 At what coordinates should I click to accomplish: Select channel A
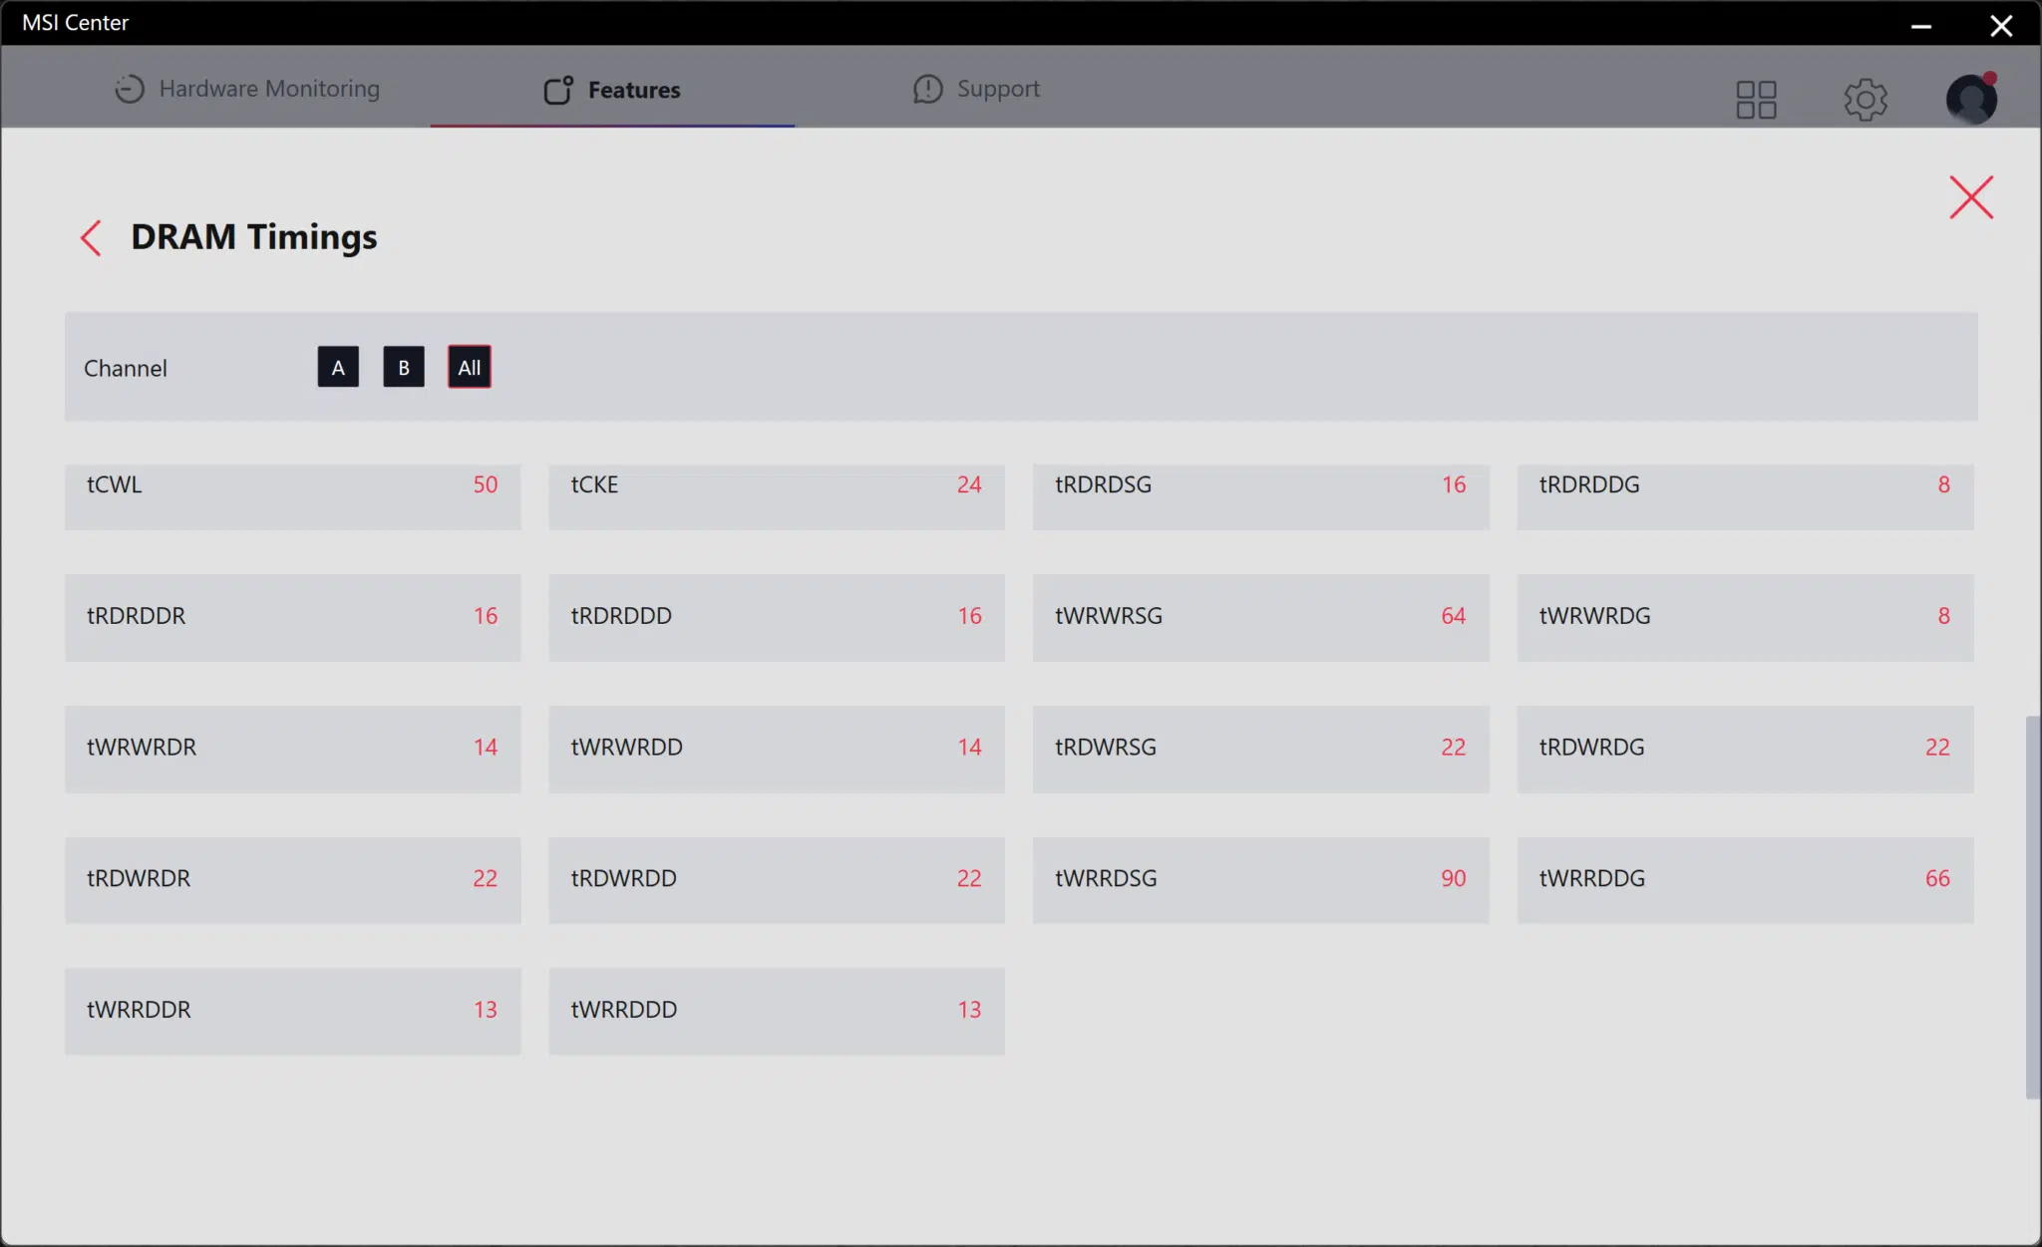pos(338,367)
